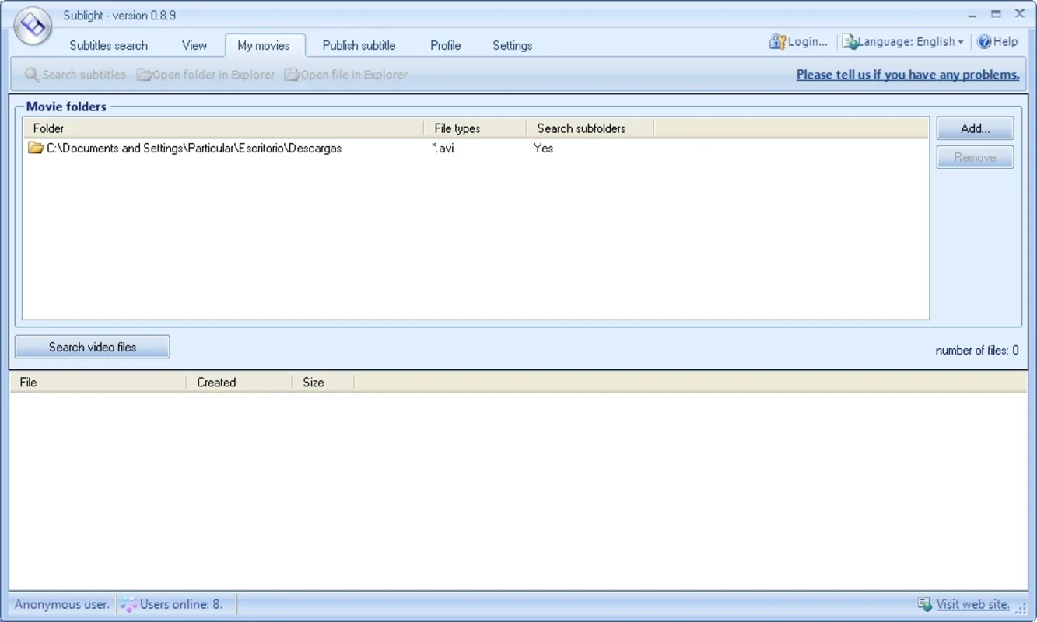
Task: Switch to the Subtitles search tab
Action: [x=108, y=45]
